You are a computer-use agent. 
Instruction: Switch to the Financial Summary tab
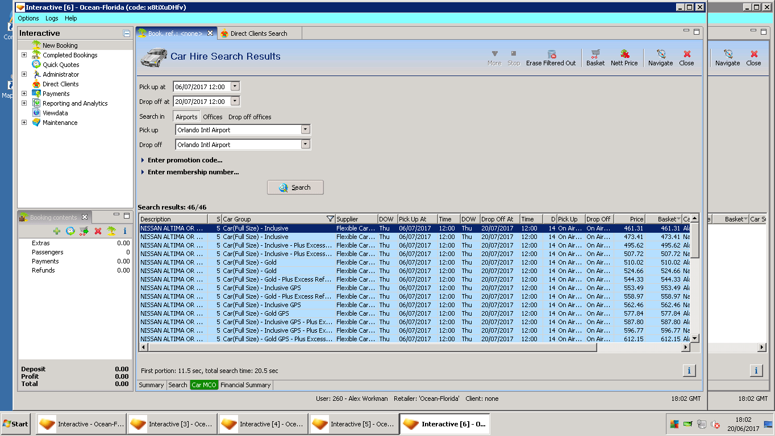click(x=245, y=385)
